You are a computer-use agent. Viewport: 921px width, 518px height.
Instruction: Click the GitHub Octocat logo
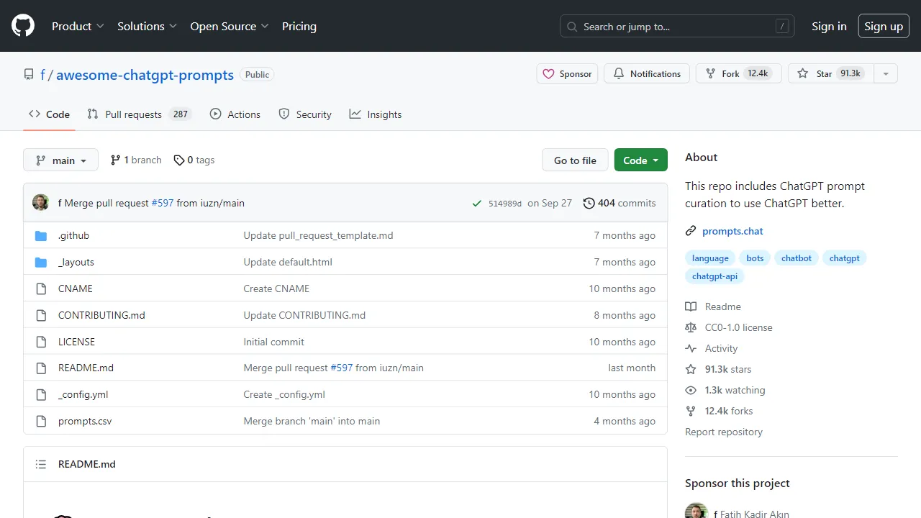click(x=23, y=26)
